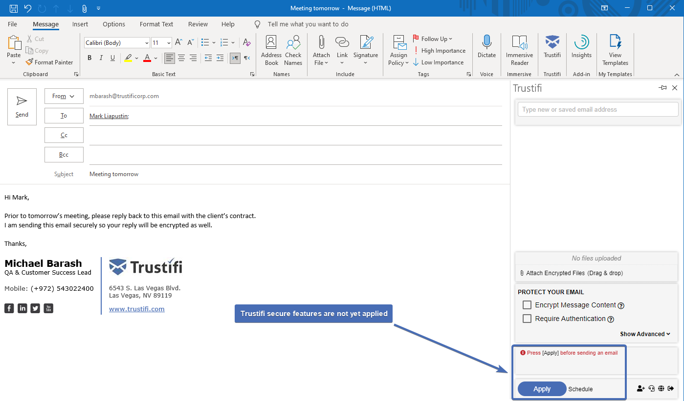The image size is (684, 401).
Task: Set right-to-left text direction
Action: (x=247, y=58)
